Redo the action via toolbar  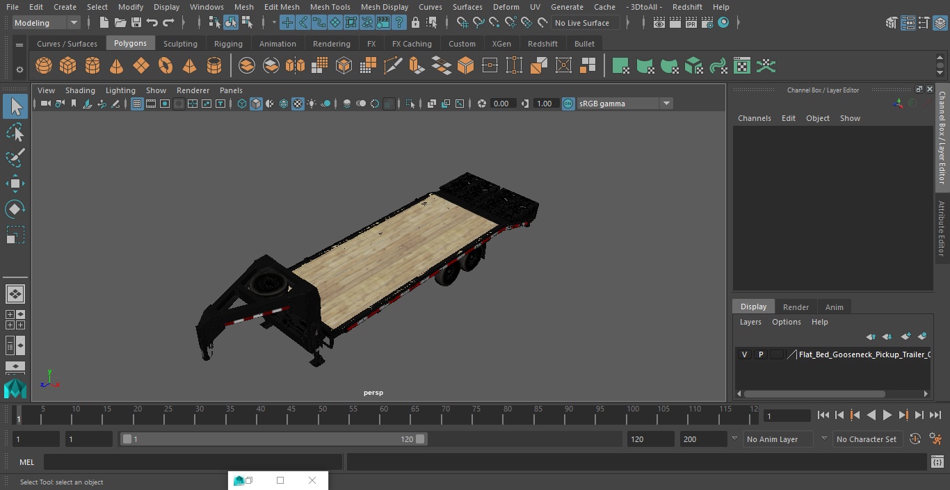[x=168, y=23]
